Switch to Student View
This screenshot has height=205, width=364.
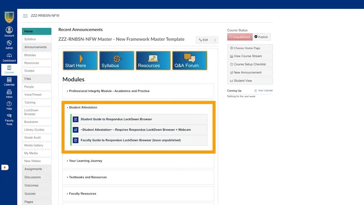[x=250, y=81]
